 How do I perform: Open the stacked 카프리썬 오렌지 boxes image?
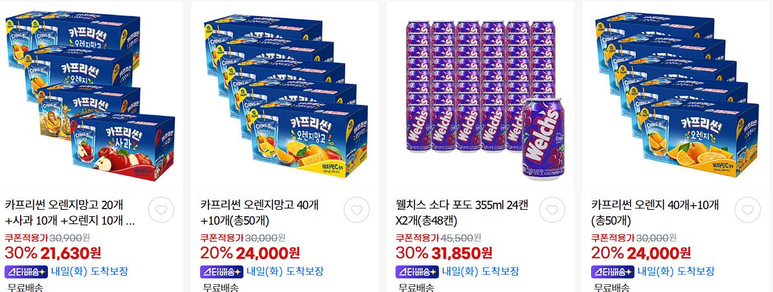tap(676, 95)
